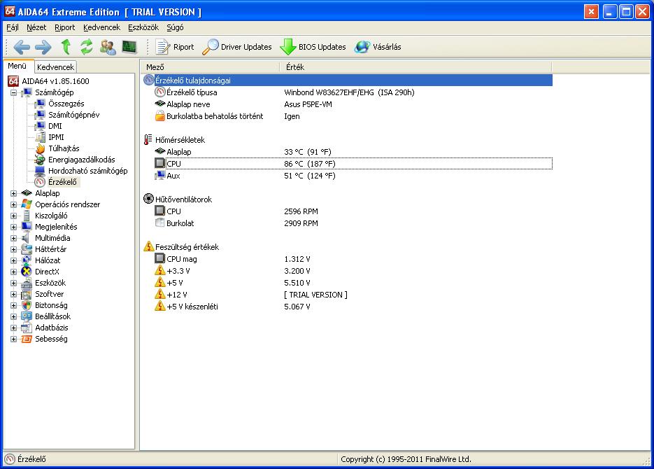Click the Biztonság shield icon
The image size is (654, 469).
27,305
